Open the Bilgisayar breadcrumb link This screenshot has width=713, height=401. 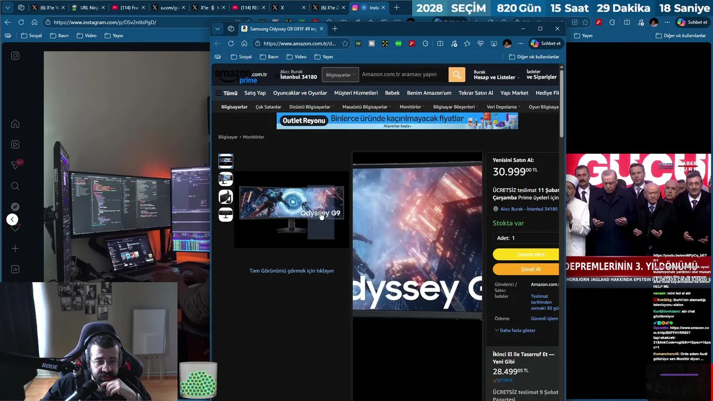[228, 137]
